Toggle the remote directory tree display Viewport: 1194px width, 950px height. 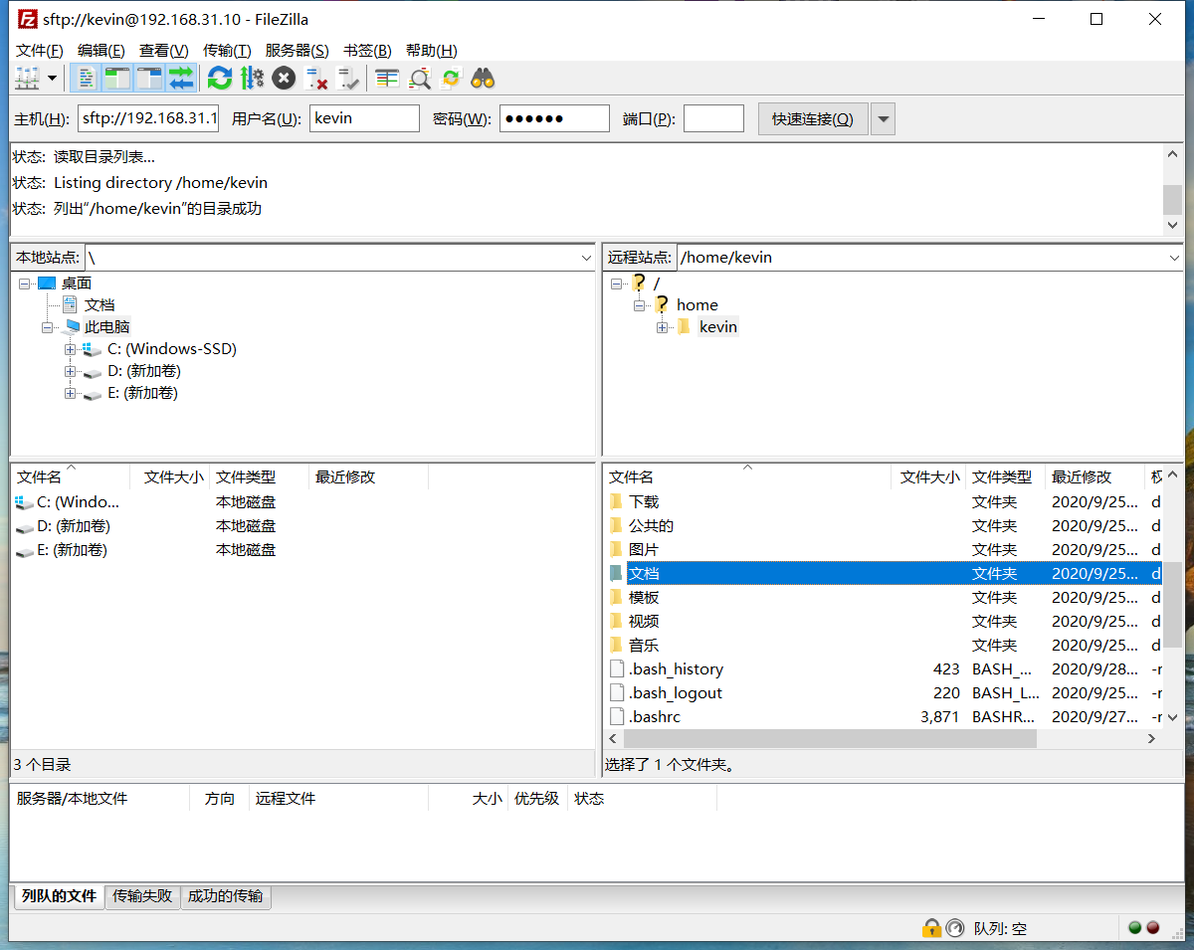(x=146, y=78)
